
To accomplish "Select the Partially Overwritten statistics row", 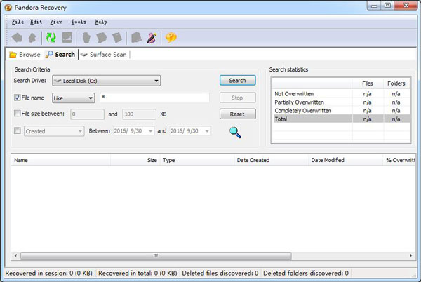I will click(x=341, y=102).
